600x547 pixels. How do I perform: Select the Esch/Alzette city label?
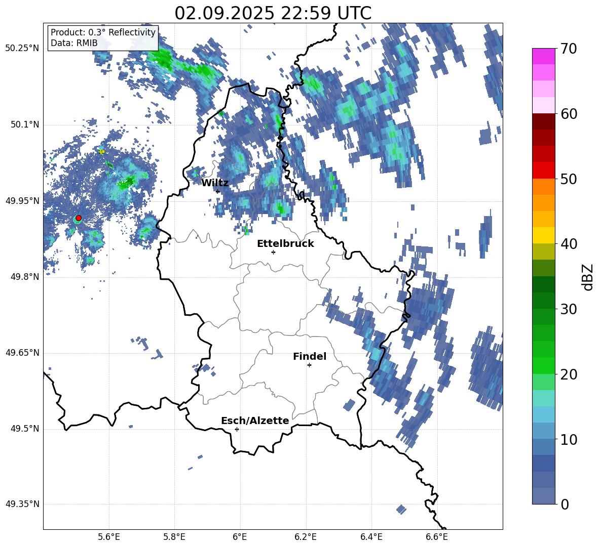(255, 420)
